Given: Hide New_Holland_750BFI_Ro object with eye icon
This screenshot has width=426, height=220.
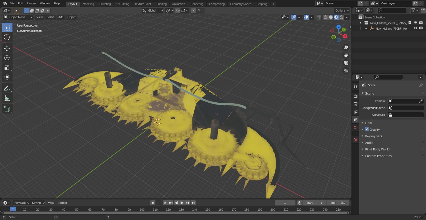Looking at the screenshot, I should 415,28.
